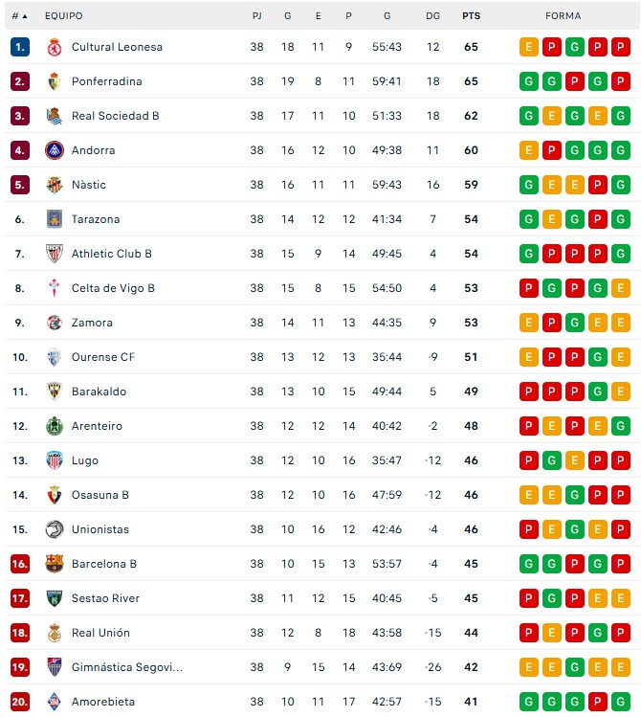Click the Cultural Leonesa club crest
Screen dimensions: 641x717
(54, 47)
